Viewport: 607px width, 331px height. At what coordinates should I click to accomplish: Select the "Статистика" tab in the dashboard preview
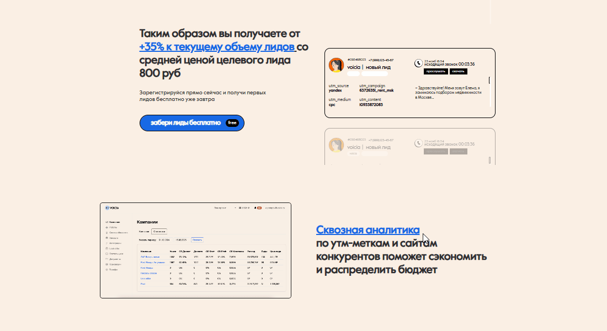159,232
